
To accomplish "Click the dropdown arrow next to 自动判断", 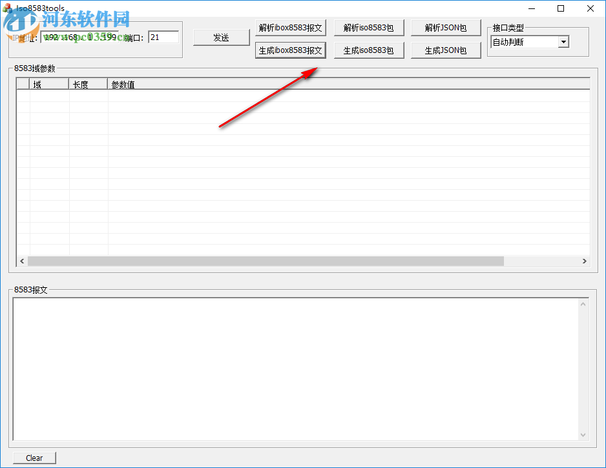I will pos(563,41).
